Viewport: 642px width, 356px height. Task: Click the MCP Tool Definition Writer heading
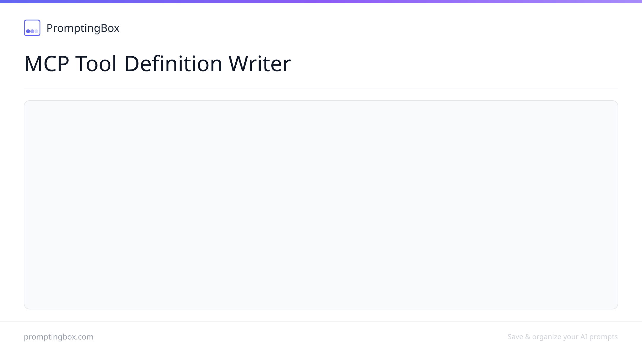[157, 63]
